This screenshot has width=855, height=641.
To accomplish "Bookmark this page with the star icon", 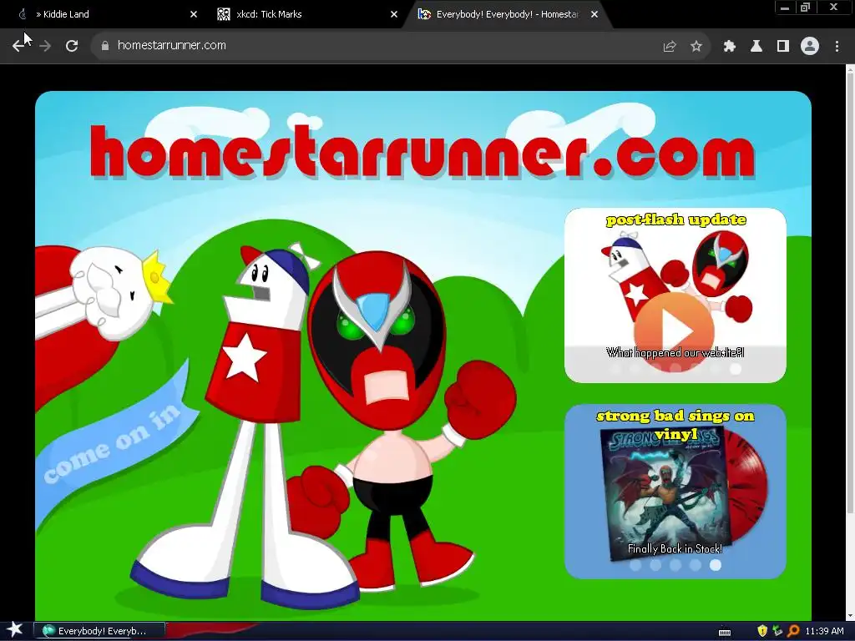I will [x=696, y=47].
